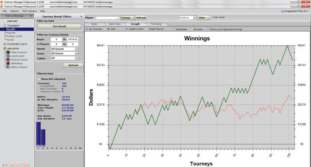
Task: Expand the TableNinja tree node
Action: [5, 63]
